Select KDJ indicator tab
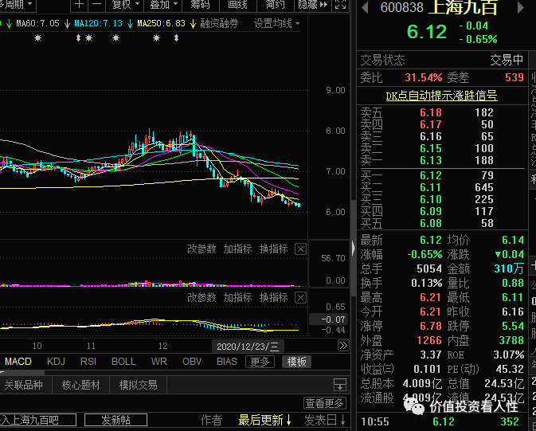Viewport: 536px width, 431px height. [56, 362]
